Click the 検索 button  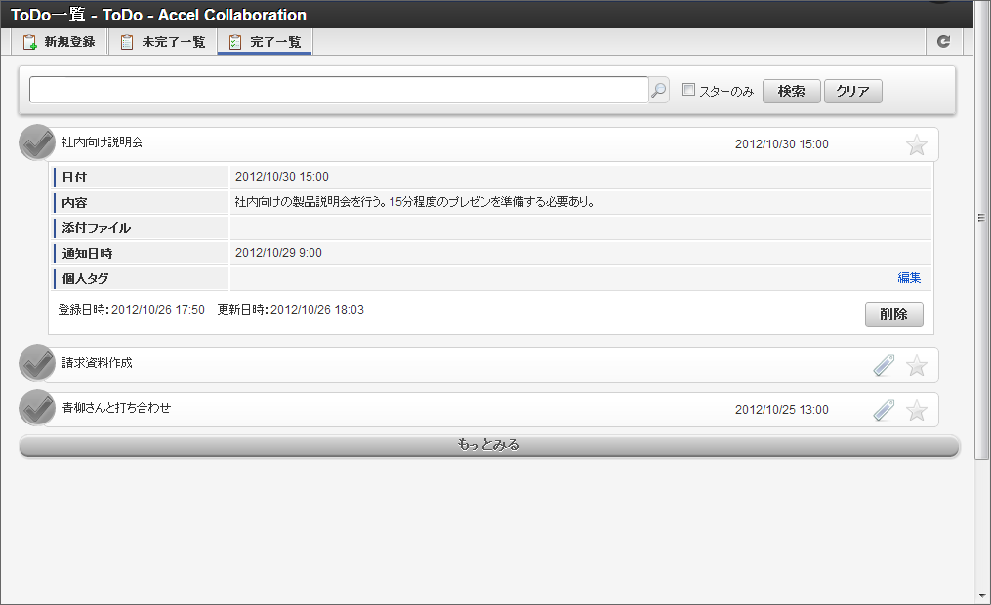[x=791, y=91]
